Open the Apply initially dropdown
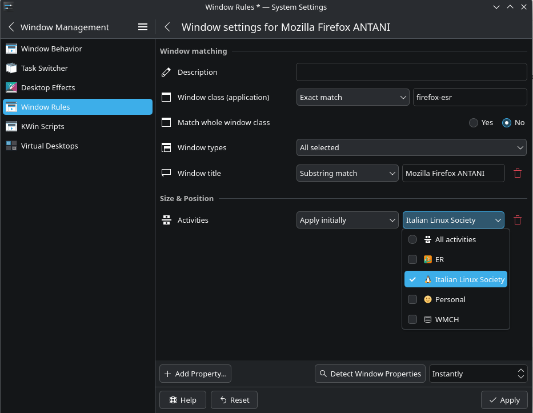The image size is (533, 413). pyautogui.click(x=347, y=220)
